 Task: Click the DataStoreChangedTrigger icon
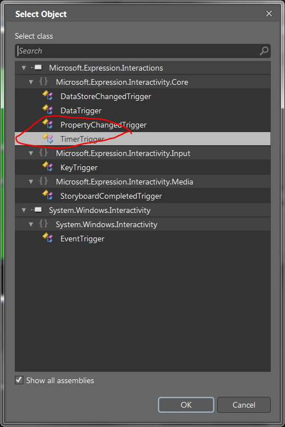click(47, 95)
